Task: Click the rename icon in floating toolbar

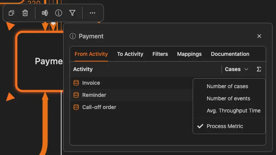Action: tap(45, 13)
